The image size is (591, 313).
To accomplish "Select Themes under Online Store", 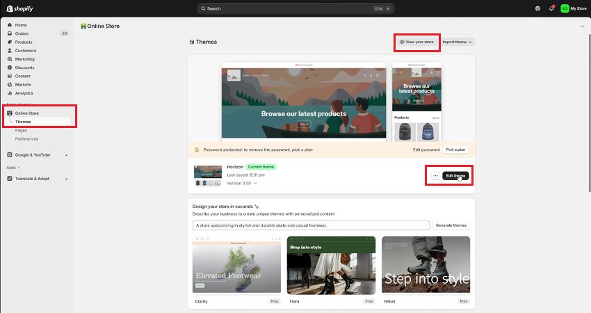I will click(23, 122).
